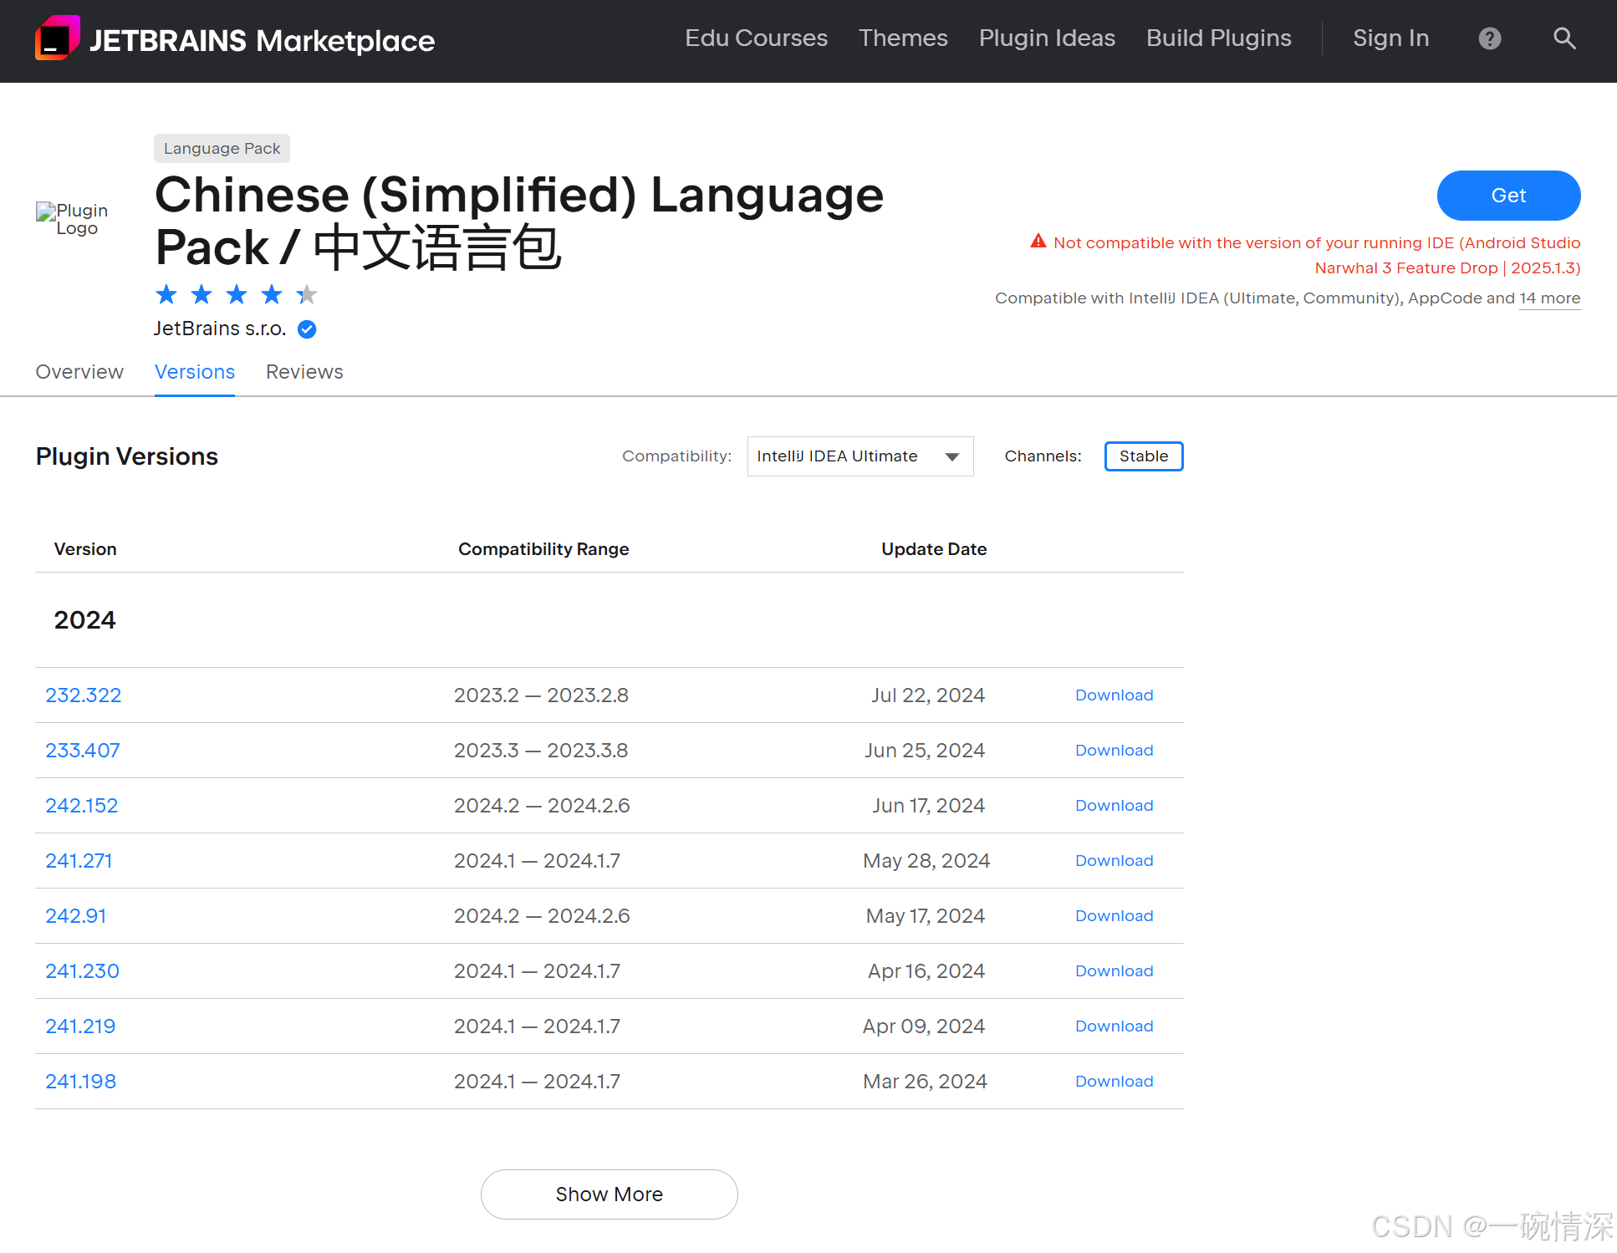This screenshot has width=1617, height=1253.
Task: Click the 'May 28, 2024' update date
Action: tap(926, 861)
